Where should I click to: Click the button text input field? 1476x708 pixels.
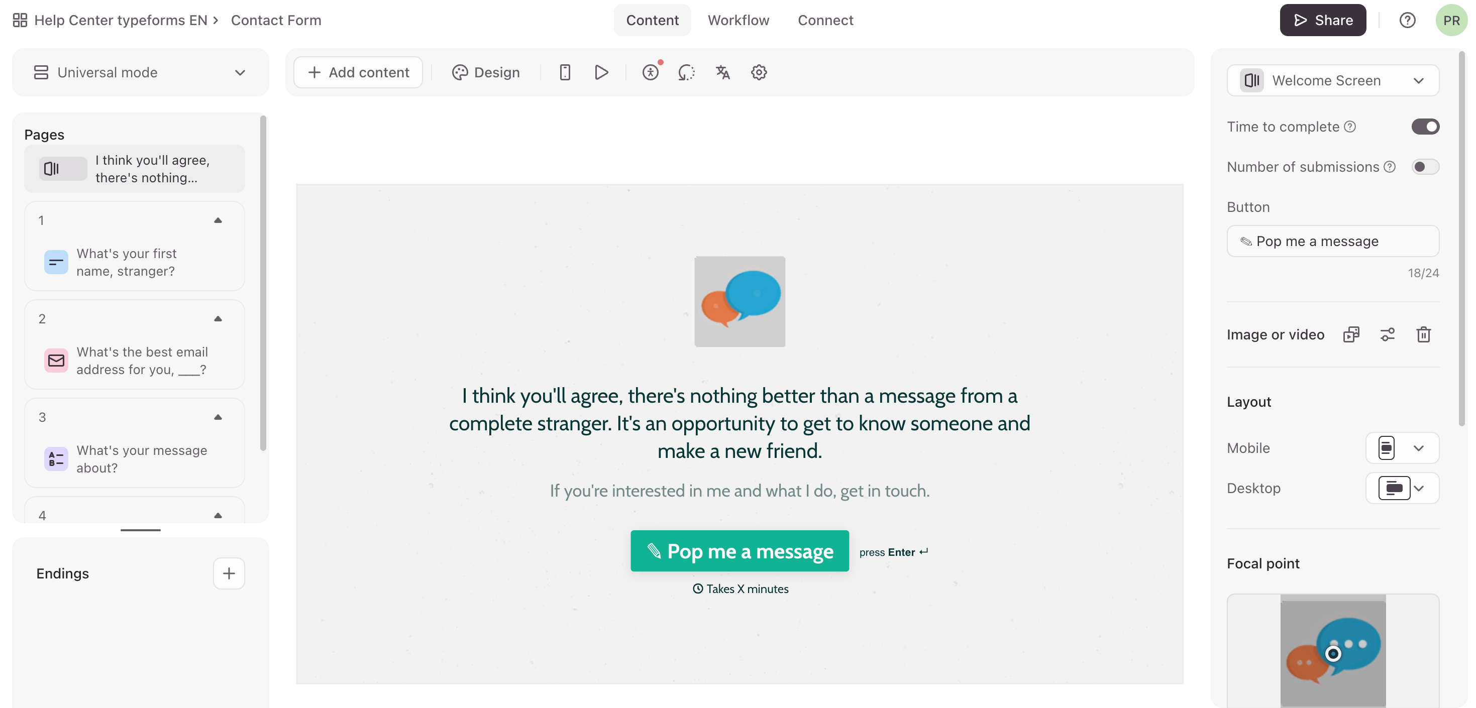tap(1332, 241)
